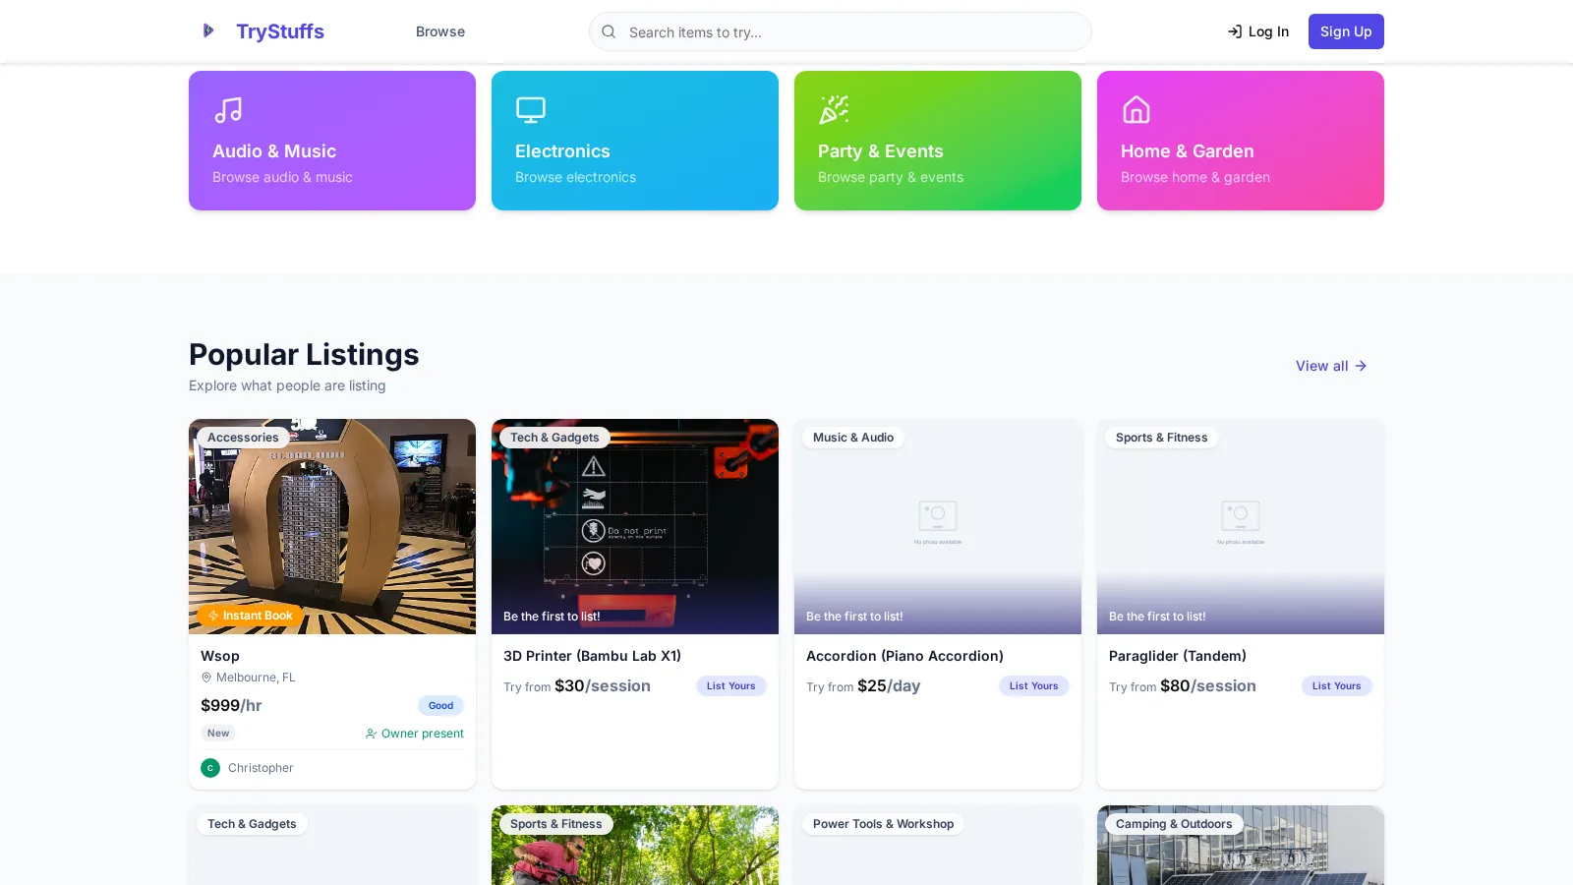Click the Accordion no-photo placeholder icon
The width and height of the screenshot is (1573, 885).
click(x=938, y=515)
